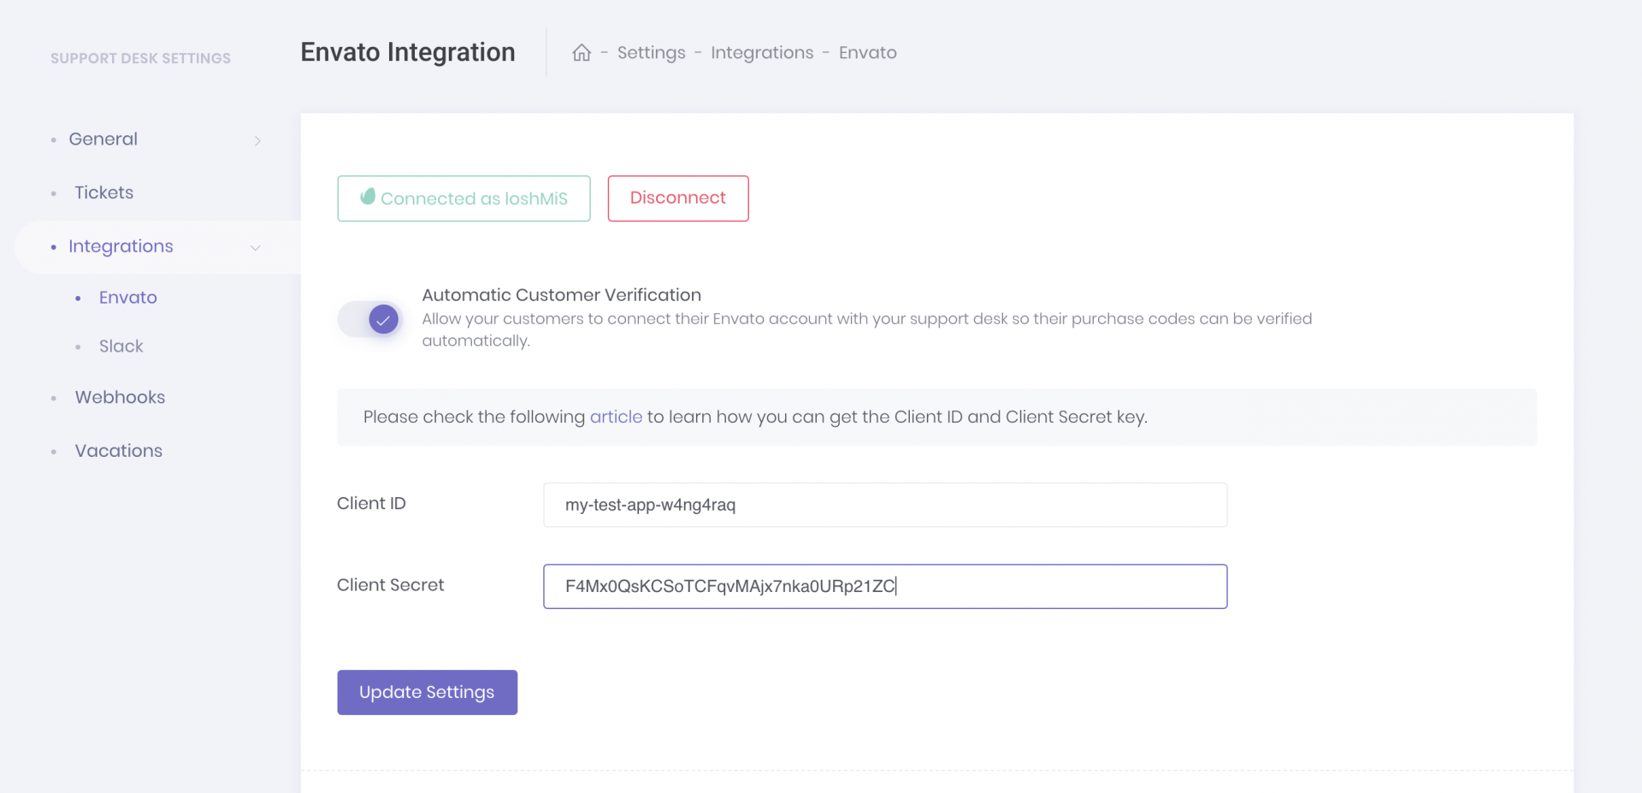Focus the Client Secret input field

(885, 586)
